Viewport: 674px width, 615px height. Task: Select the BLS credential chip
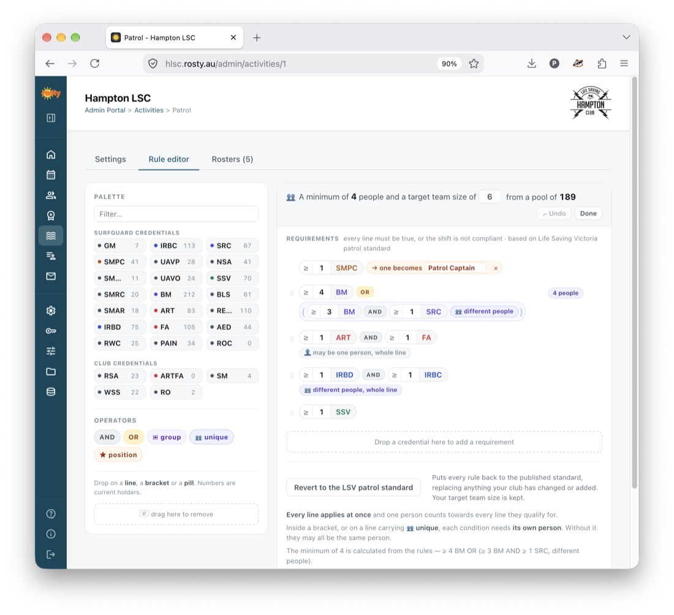[233, 294]
